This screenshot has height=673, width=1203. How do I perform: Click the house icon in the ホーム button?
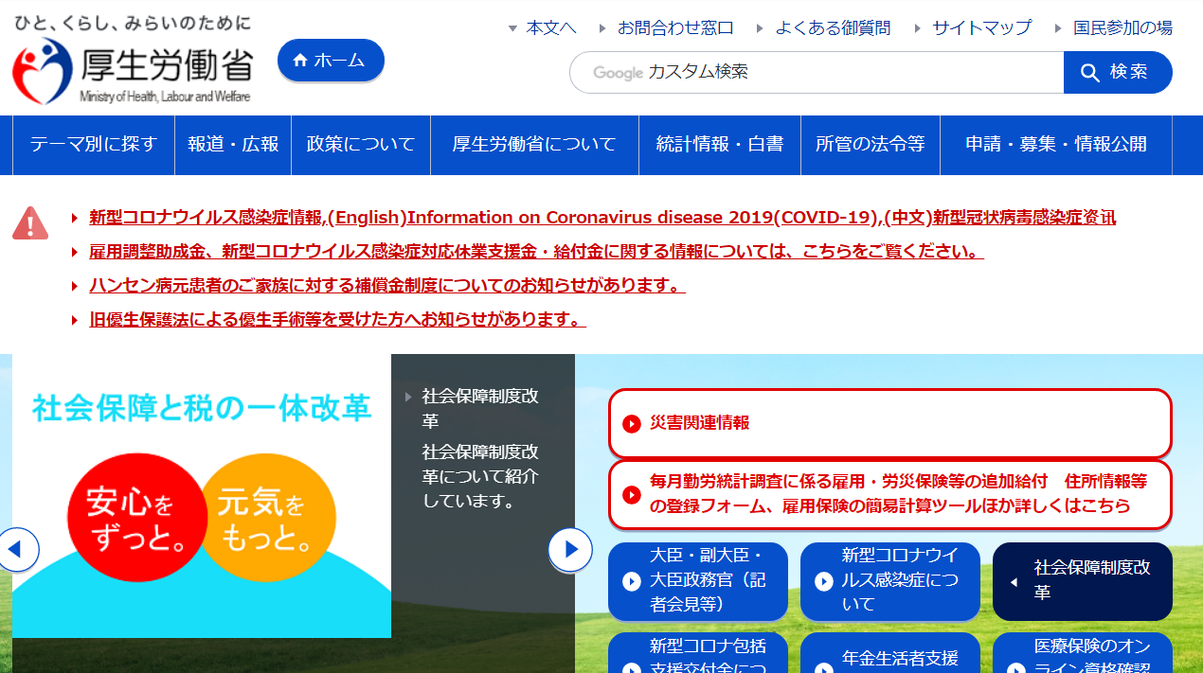point(300,61)
